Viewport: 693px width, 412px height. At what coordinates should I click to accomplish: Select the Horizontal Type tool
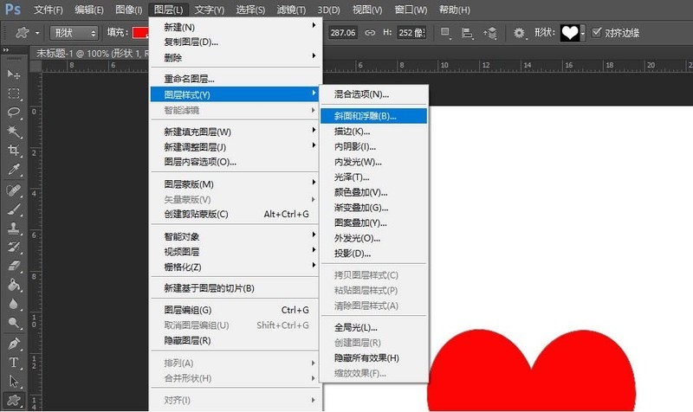(x=14, y=363)
